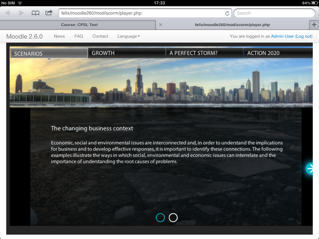Screen dimensions: 319x239
Task: Tap the battery indicator icon
Action: (315, 3)
